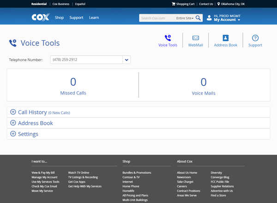Click View & Pay My Bill footer link
The width and height of the screenshot is (277, 203).
43,172
